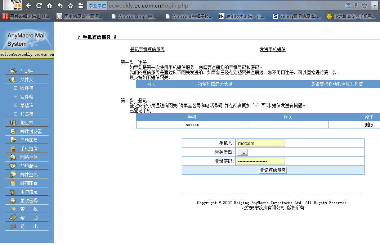The width and height of the screenshot is (380, 245).
Task: Open IP地址查询 bookmark
Action: [x=351, y=16]
